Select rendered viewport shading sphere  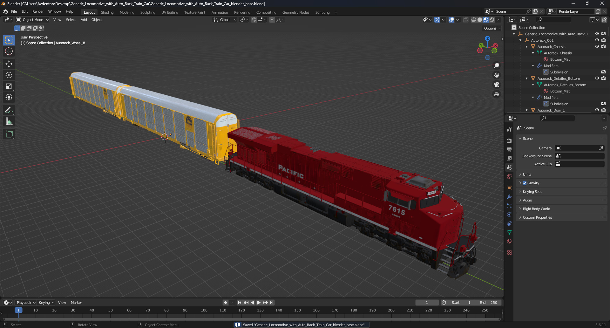pos(492,20)
